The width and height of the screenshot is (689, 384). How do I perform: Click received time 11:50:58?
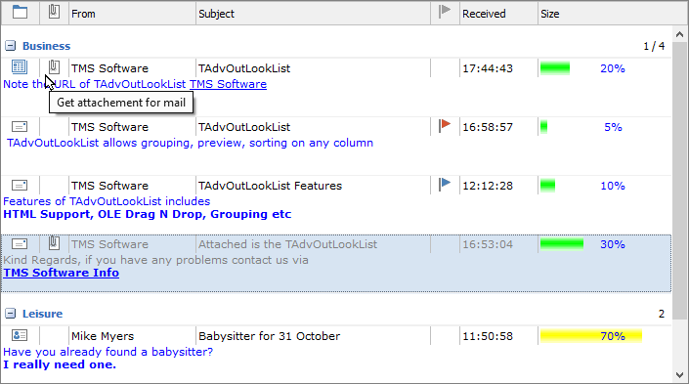(488, 336)
